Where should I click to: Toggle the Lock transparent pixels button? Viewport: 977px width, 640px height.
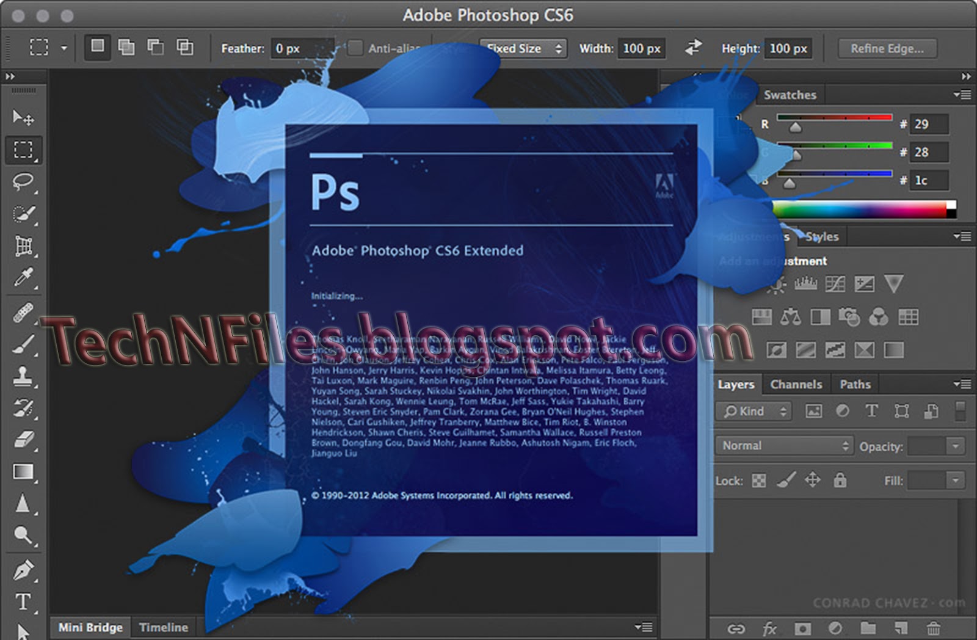tap(758, 481)
